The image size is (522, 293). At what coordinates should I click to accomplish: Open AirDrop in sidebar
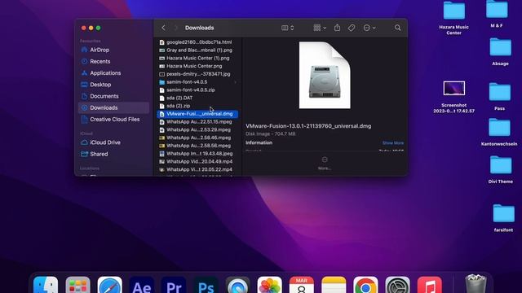click(113, 50)
